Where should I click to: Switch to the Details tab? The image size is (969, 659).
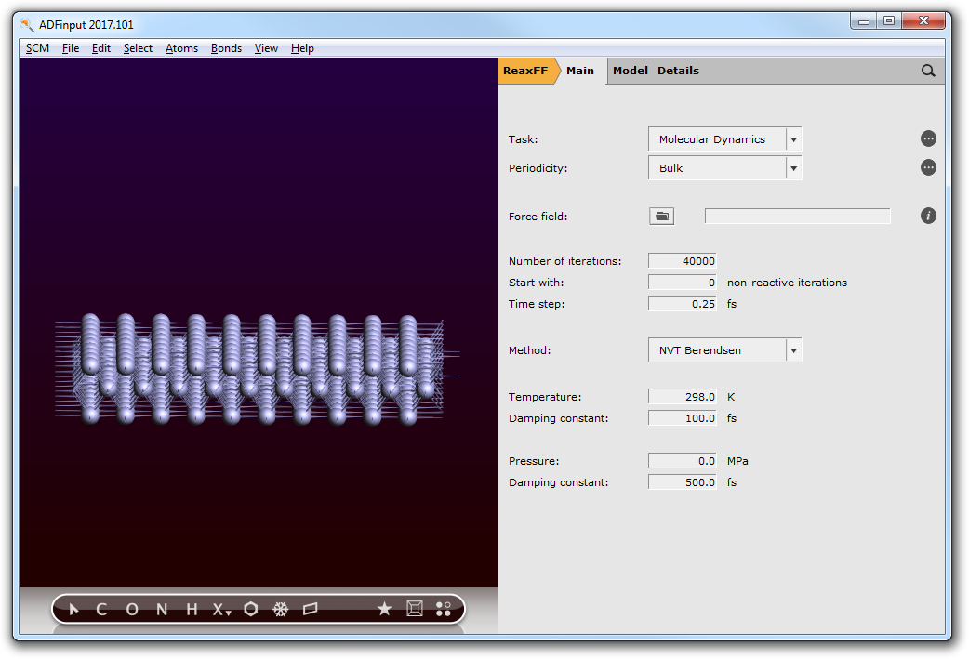click(x=678, y=71)
